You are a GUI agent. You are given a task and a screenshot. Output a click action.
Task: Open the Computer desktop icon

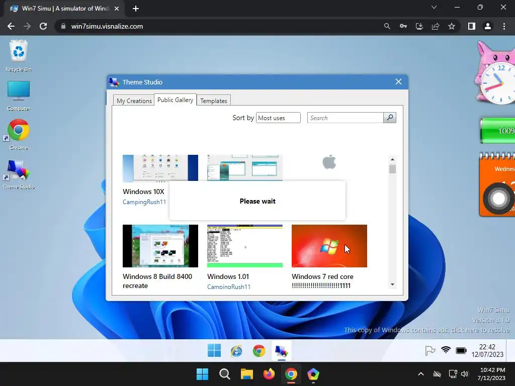click(x=19, y=95)
